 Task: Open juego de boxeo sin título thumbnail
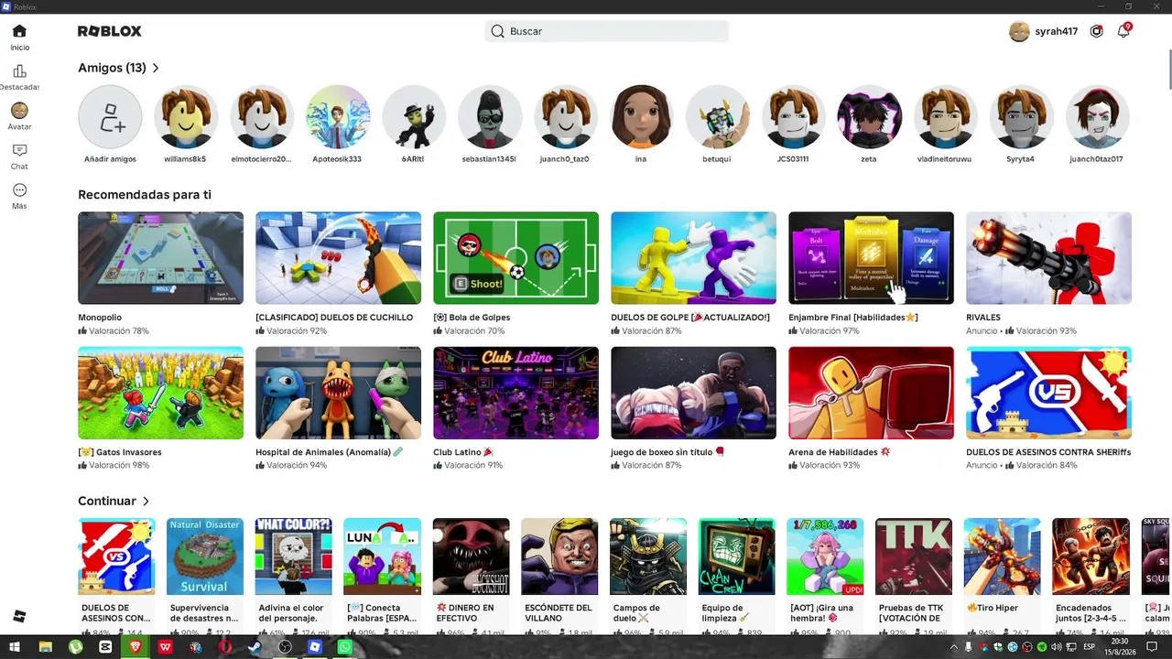point(693,393)
